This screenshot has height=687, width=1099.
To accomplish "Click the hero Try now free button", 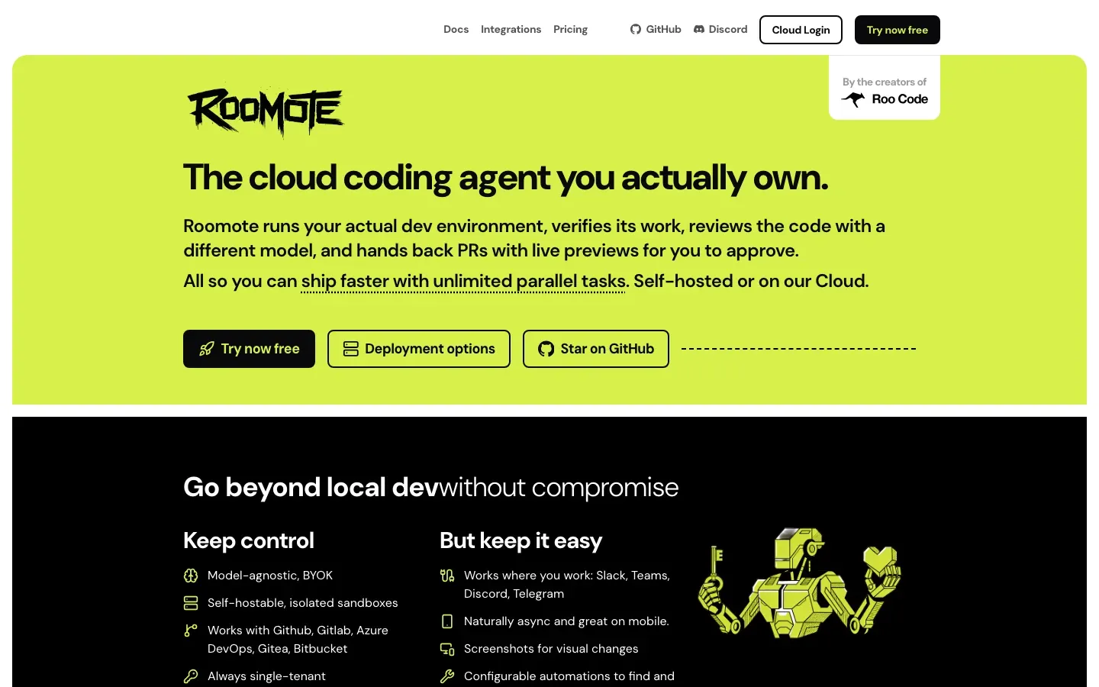I will (x=249, y=349).
